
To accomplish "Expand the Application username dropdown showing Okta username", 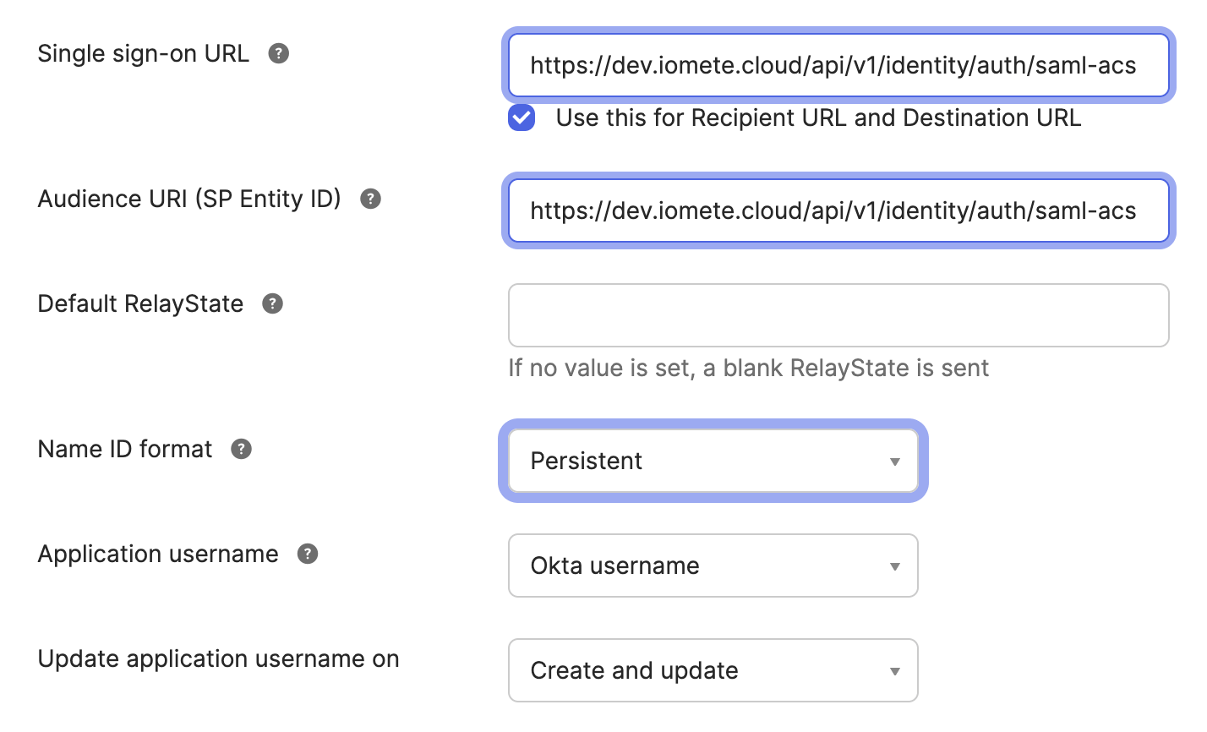I will [713, 565].
